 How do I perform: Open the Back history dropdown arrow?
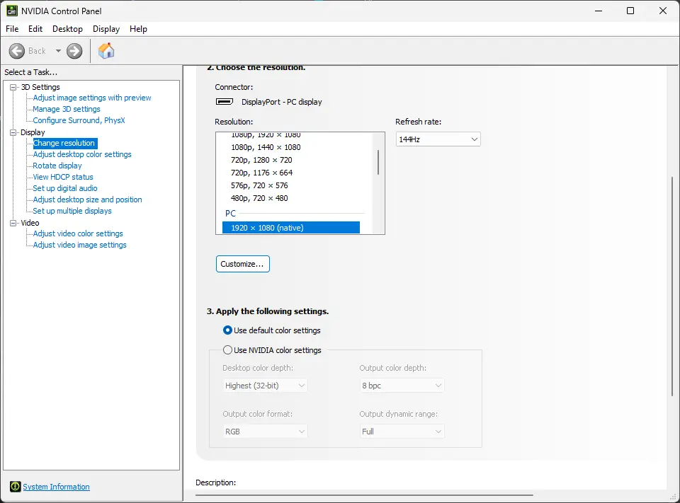(x=58, y=51)
